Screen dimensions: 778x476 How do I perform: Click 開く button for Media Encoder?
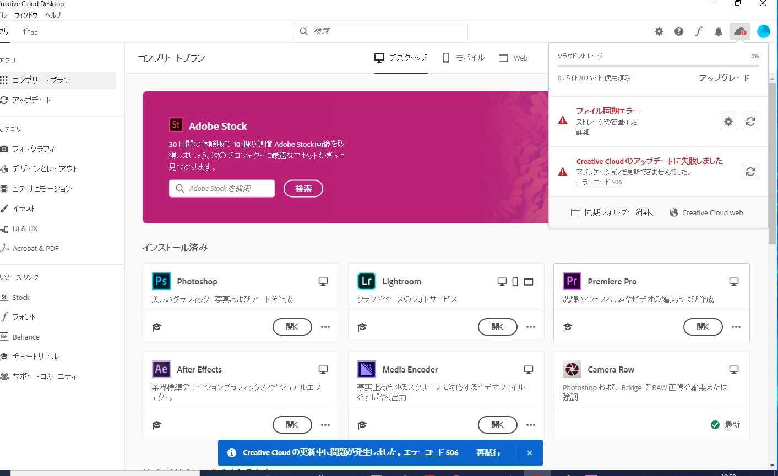click(x=498, y=425)
